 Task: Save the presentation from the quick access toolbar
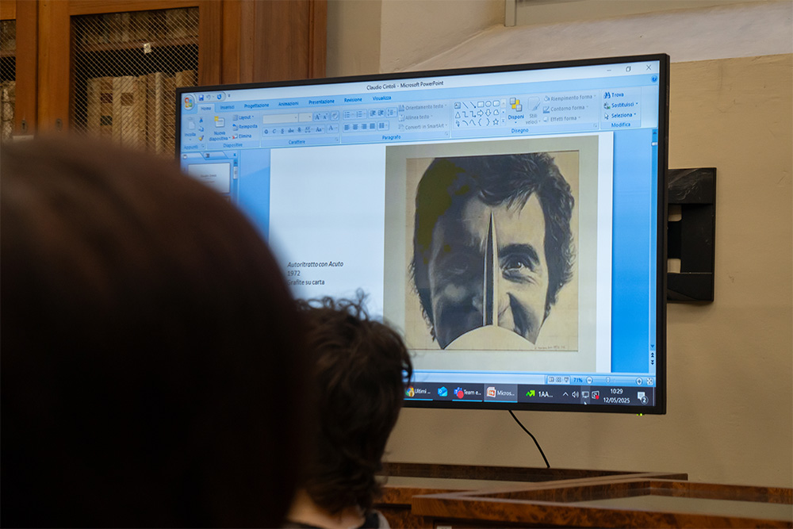coord(201,98)
